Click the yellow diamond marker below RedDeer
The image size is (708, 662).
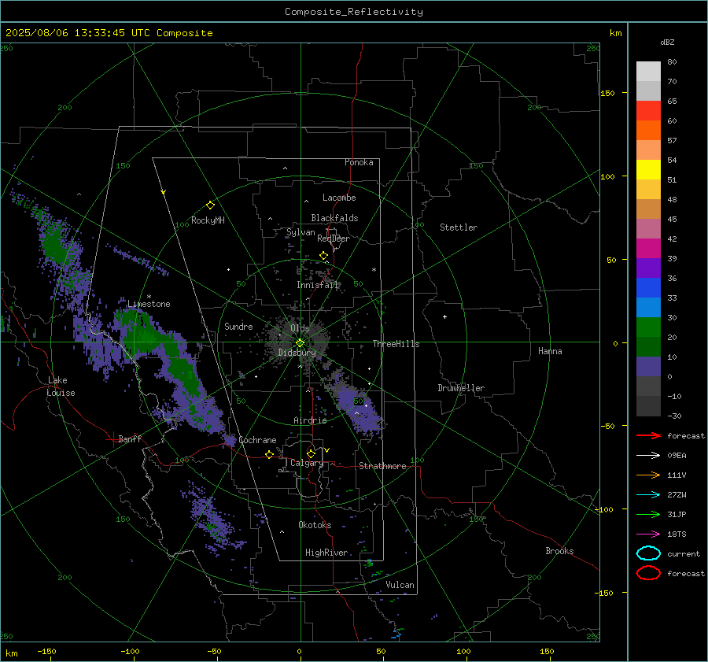tap(323, 256)
